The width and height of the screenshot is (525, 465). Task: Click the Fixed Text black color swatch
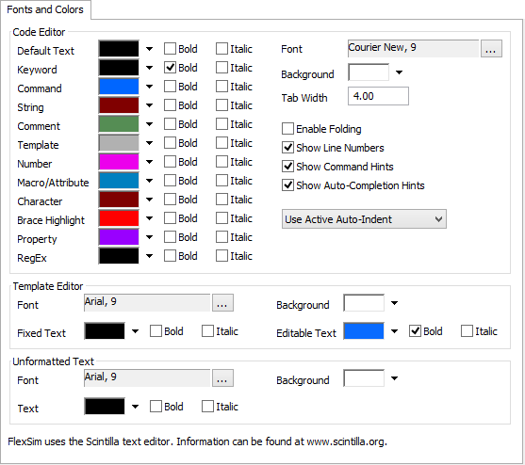(x=105, y=331)
